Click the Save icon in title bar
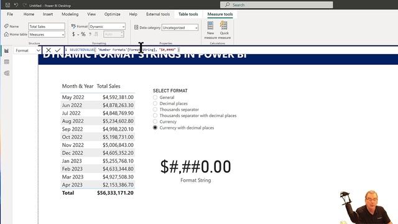The height and width of the screenshot is (224, 398). [7, 5]
